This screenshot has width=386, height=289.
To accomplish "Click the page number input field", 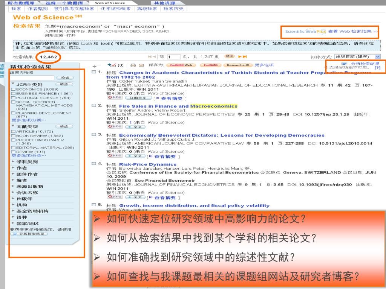I will [x=174, y=57].
